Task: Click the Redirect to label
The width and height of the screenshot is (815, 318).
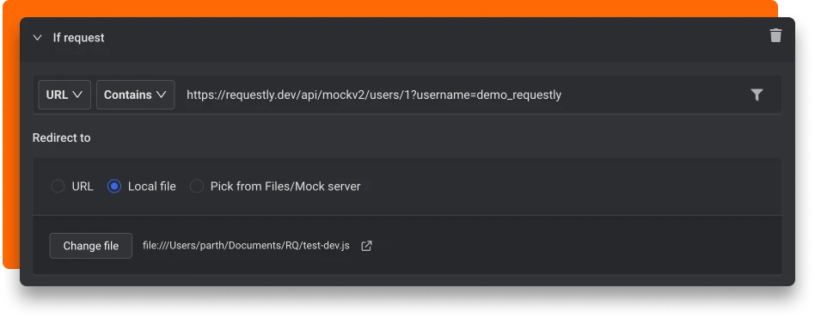Action: click(x=61, y=138)
